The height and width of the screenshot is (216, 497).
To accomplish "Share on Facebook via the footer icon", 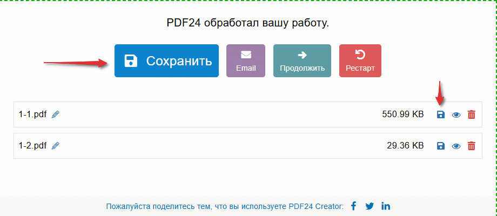I will click(x=354, y=206).
